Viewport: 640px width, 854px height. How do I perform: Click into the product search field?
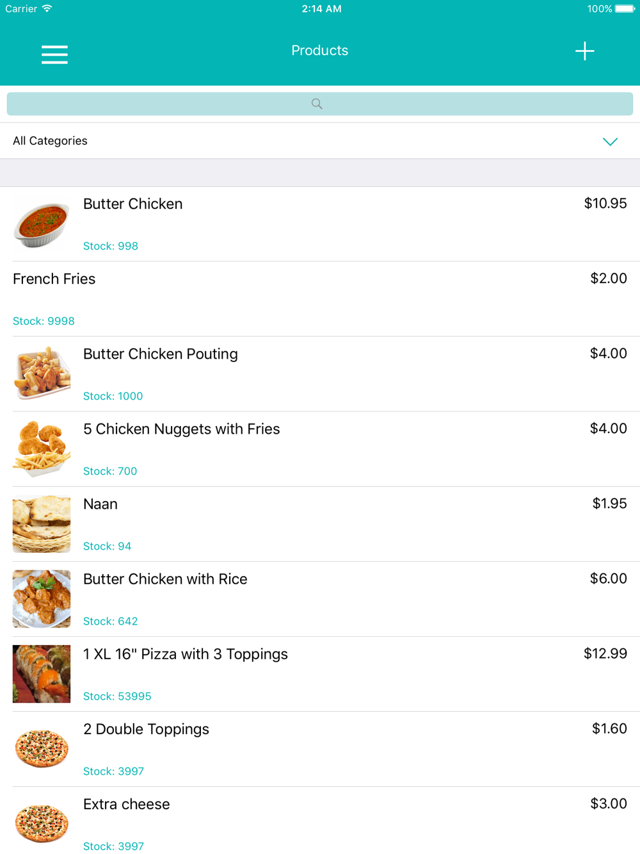pyautogui.click(x=320, y=104)
